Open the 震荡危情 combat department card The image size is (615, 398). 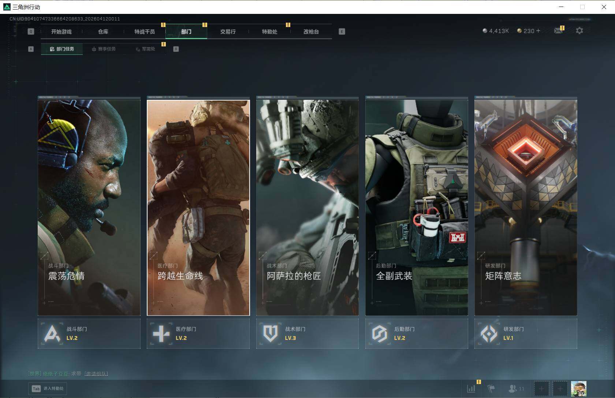[89, 207]
